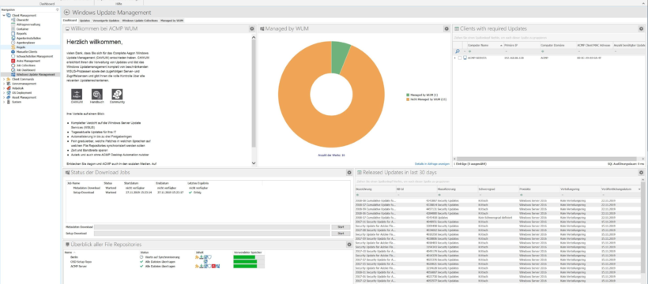Viewport: 648px width, 284px height.
Task: Select Übersicht in navigation tree
Action: (22, 20)
